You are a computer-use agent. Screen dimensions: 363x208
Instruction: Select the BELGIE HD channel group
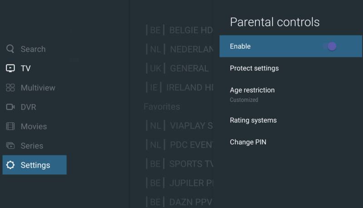click(x=180, y=30)
